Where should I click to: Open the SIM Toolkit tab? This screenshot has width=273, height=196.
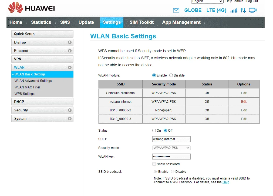point(141,22)
